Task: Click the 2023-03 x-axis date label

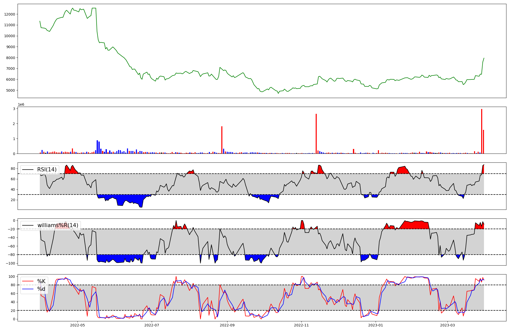Action: tap(448, 325)
